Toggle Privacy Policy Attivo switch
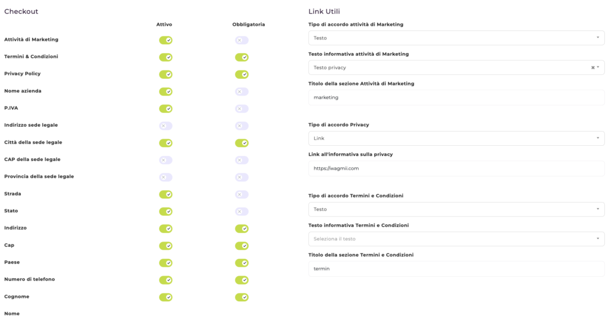Image resolution: width=612 pixels, height=324 pixels. pyautogui.click(x=166, y=75)
